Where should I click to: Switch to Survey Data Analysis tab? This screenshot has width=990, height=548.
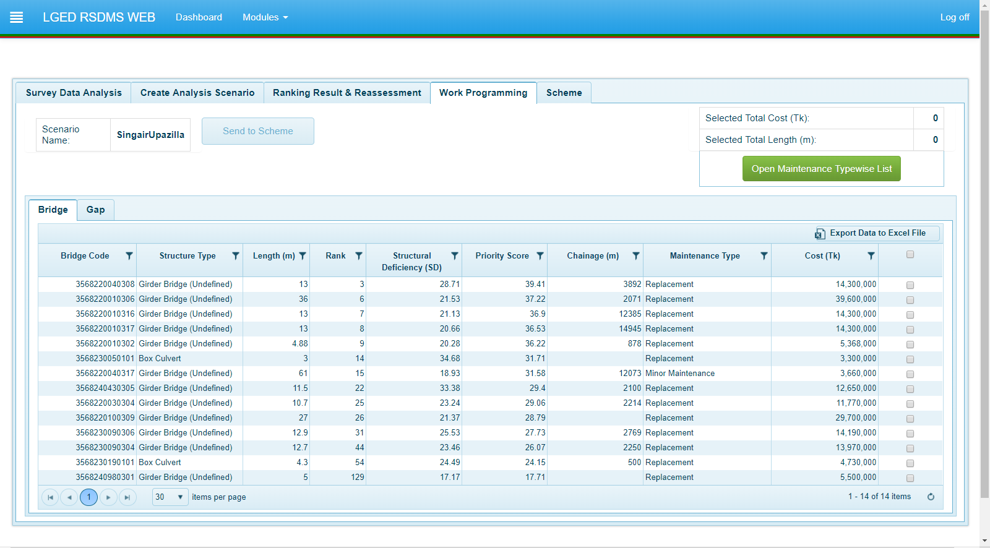pos(74,93)
